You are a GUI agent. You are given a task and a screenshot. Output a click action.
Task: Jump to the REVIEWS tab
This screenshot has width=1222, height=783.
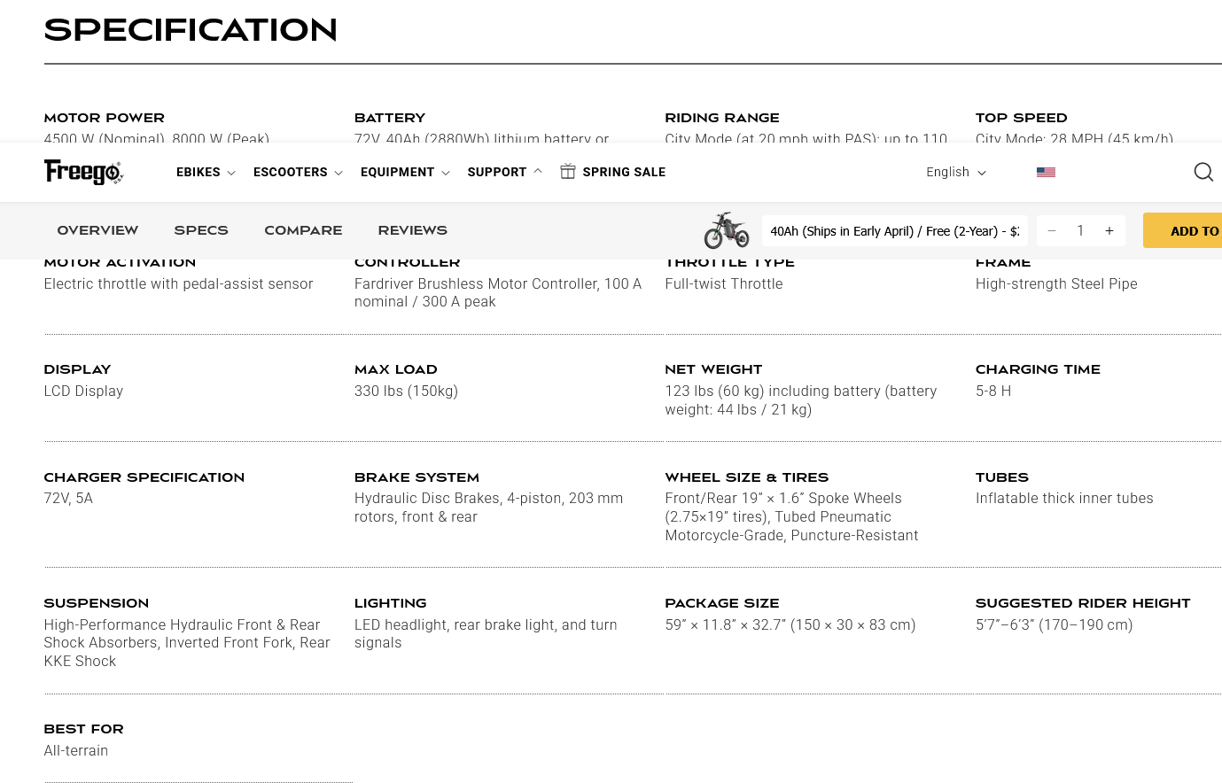(413, 230)
